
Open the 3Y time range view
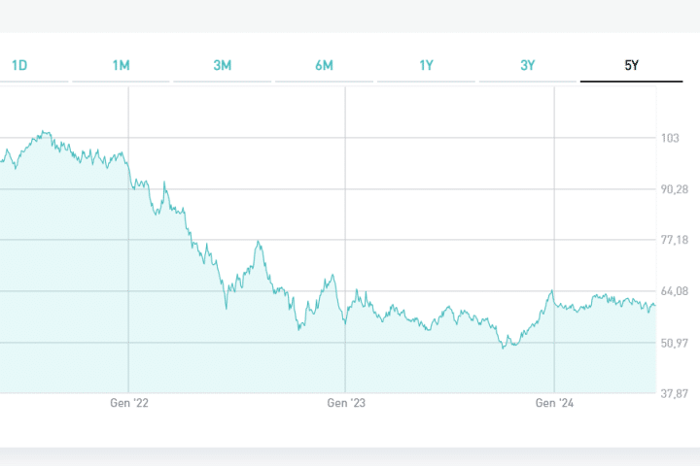tap(528, 65)
